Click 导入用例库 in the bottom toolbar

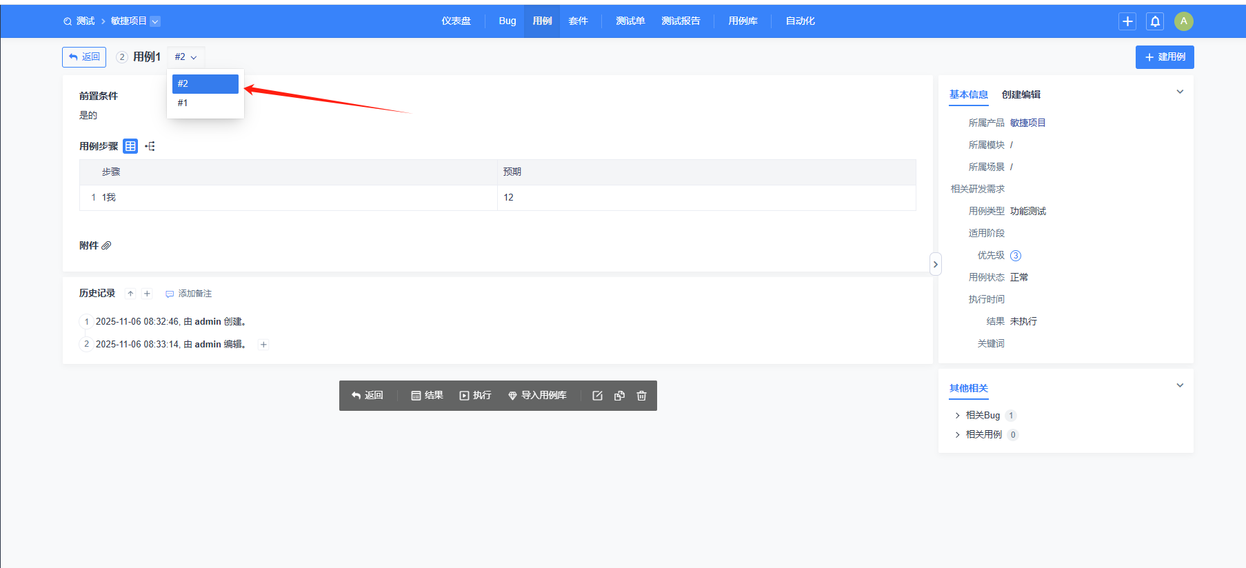538,396
